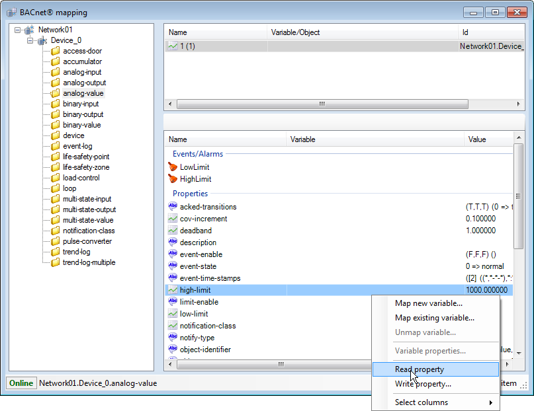The width and height of the screenshot is (534, 411).
Task: Select the analog-input folder icon
Action: tap(56, 72)
